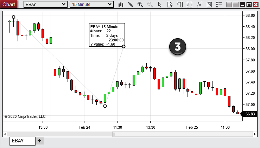
Task: Open the Indicators icon
Action: [190, 5]
